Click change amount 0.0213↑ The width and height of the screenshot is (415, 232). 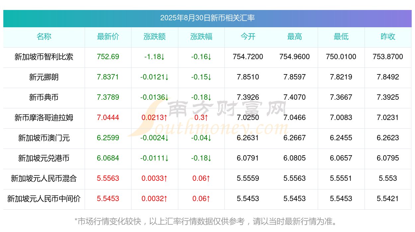pos(155,118)
